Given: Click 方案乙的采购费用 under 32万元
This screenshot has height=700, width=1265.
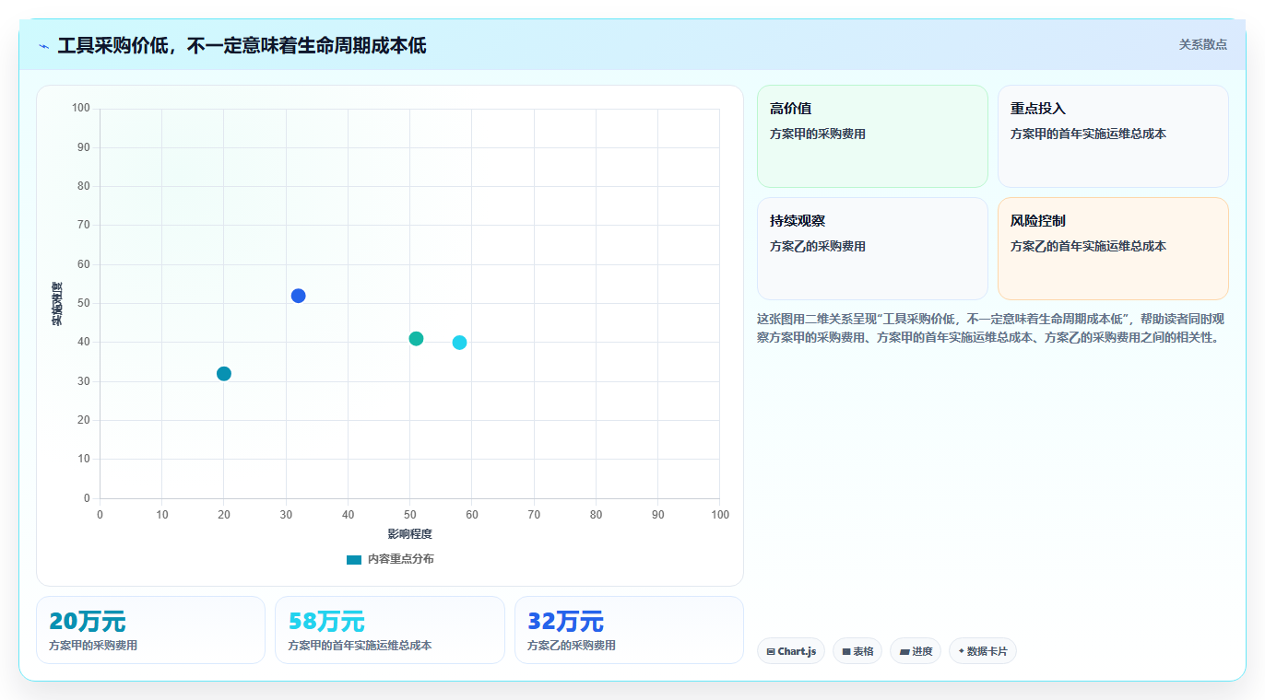Looking at the screenshot, I should click(572, 646).
